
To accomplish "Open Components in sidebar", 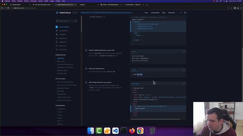I will click(x=63, y=31).
